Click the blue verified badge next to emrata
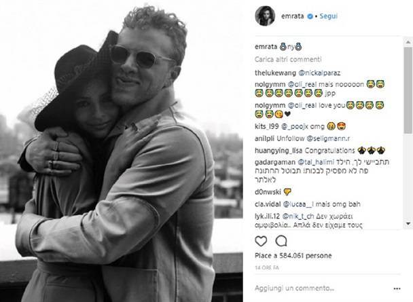The height and width of the screenshot is (302, 413). click(310, 16)
